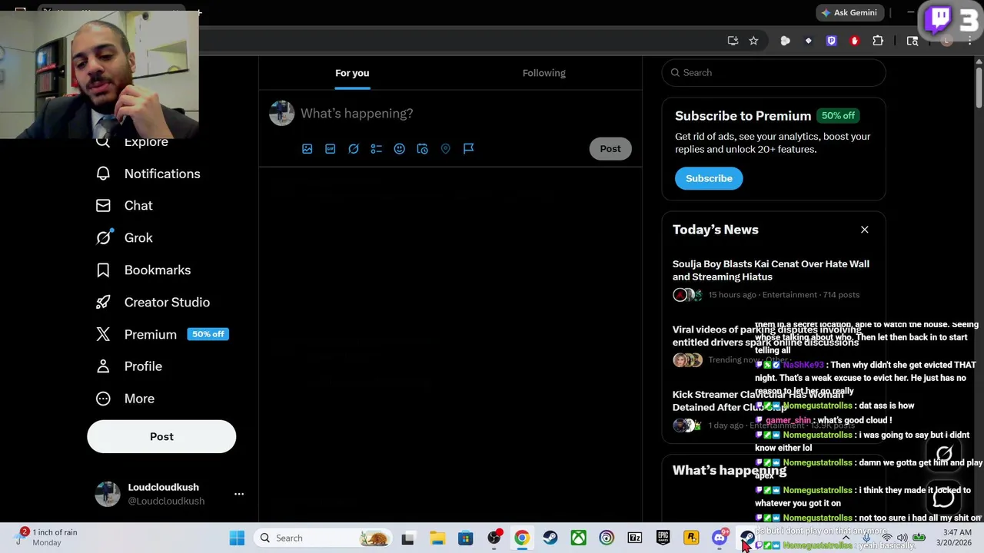The height and width of the screenshot is (553, 984).
Task: Click the page vertical scrollbar
Action: coord(978,88)
